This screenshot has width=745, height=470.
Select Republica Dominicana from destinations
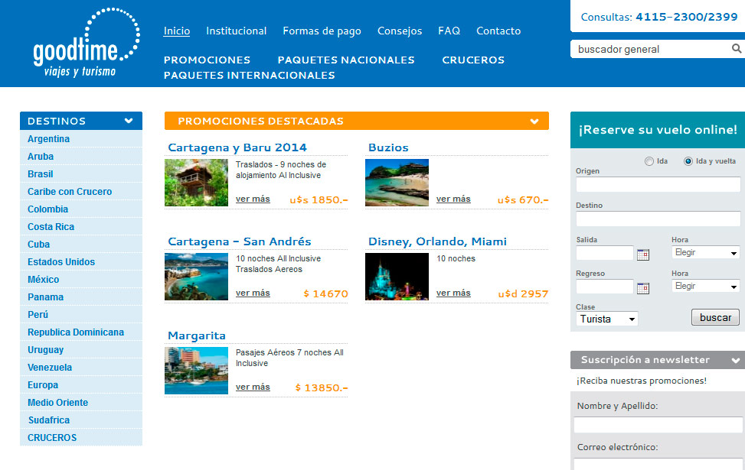click(x=76, y=332)
